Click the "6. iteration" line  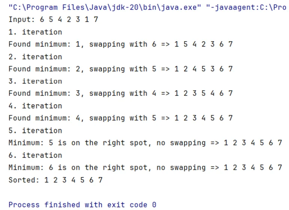click(35, 155)
